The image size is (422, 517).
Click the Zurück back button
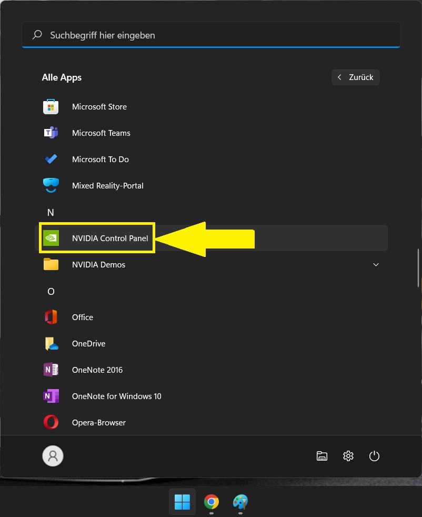[356, 77]
